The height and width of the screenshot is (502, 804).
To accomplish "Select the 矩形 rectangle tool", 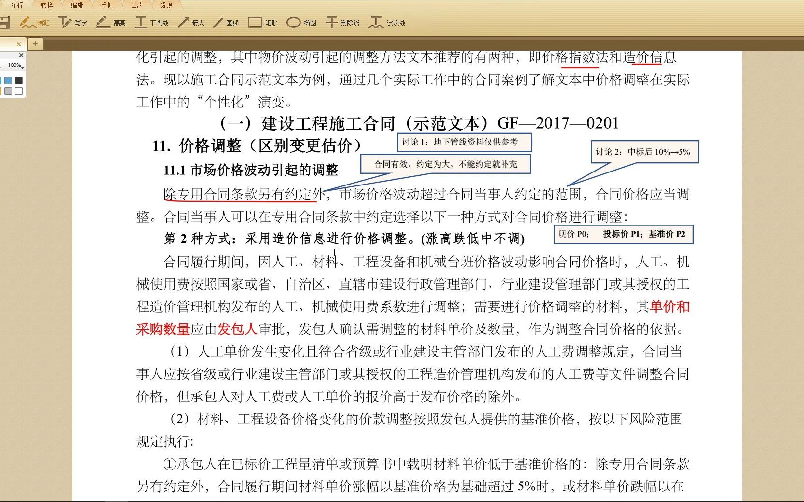I will (263, 23).
